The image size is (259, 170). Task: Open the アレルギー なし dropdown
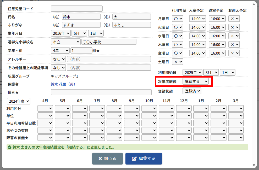[58, 59]
